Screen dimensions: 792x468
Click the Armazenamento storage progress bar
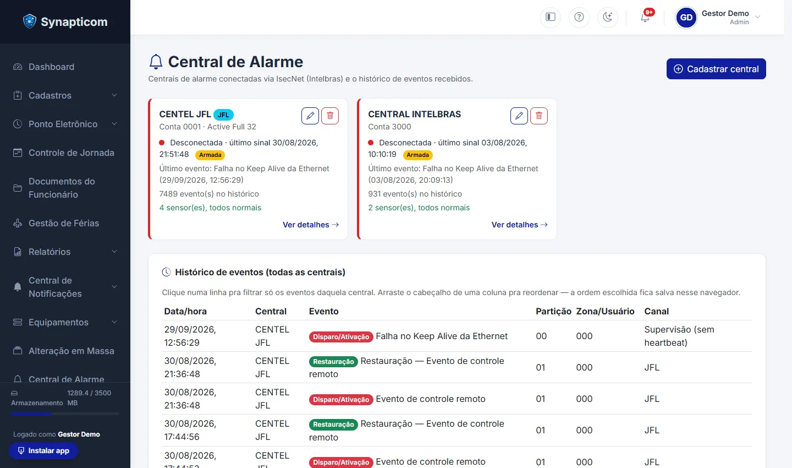pos(65,413)
